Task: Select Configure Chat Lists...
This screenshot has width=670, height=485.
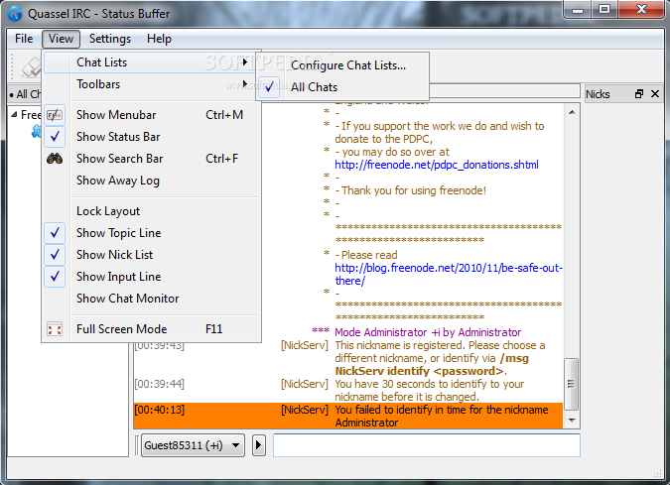Action: pyautogui.click(x=342, y=65)
